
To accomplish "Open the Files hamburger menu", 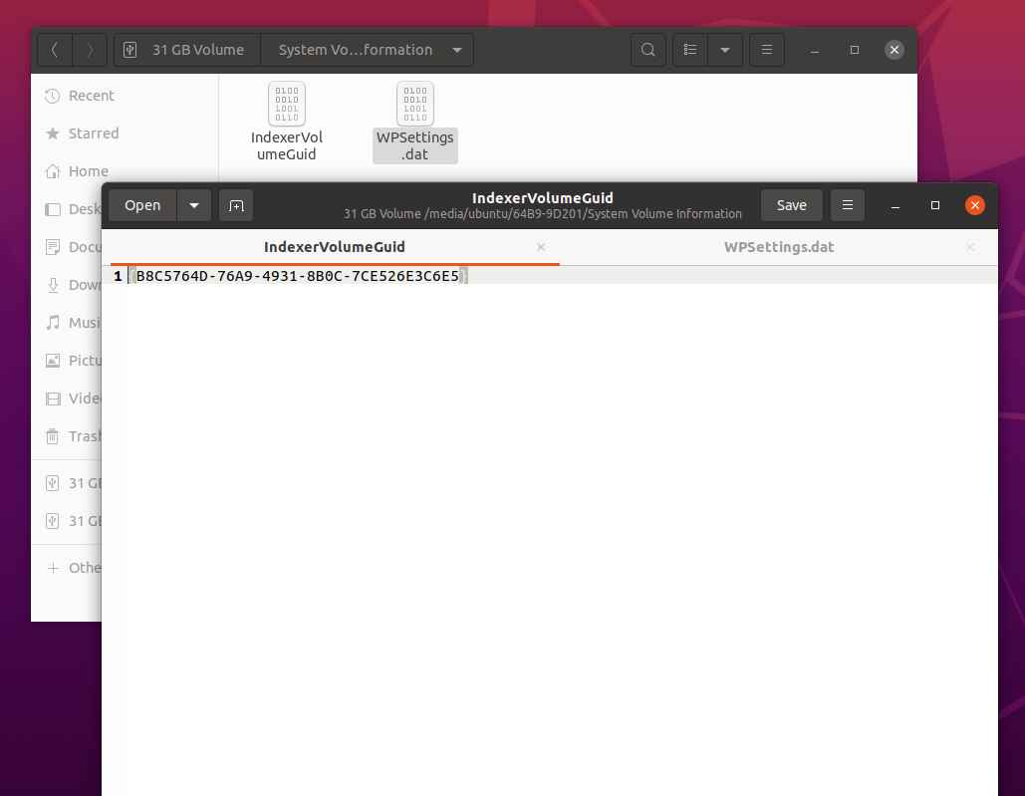I will pos(766,50).
